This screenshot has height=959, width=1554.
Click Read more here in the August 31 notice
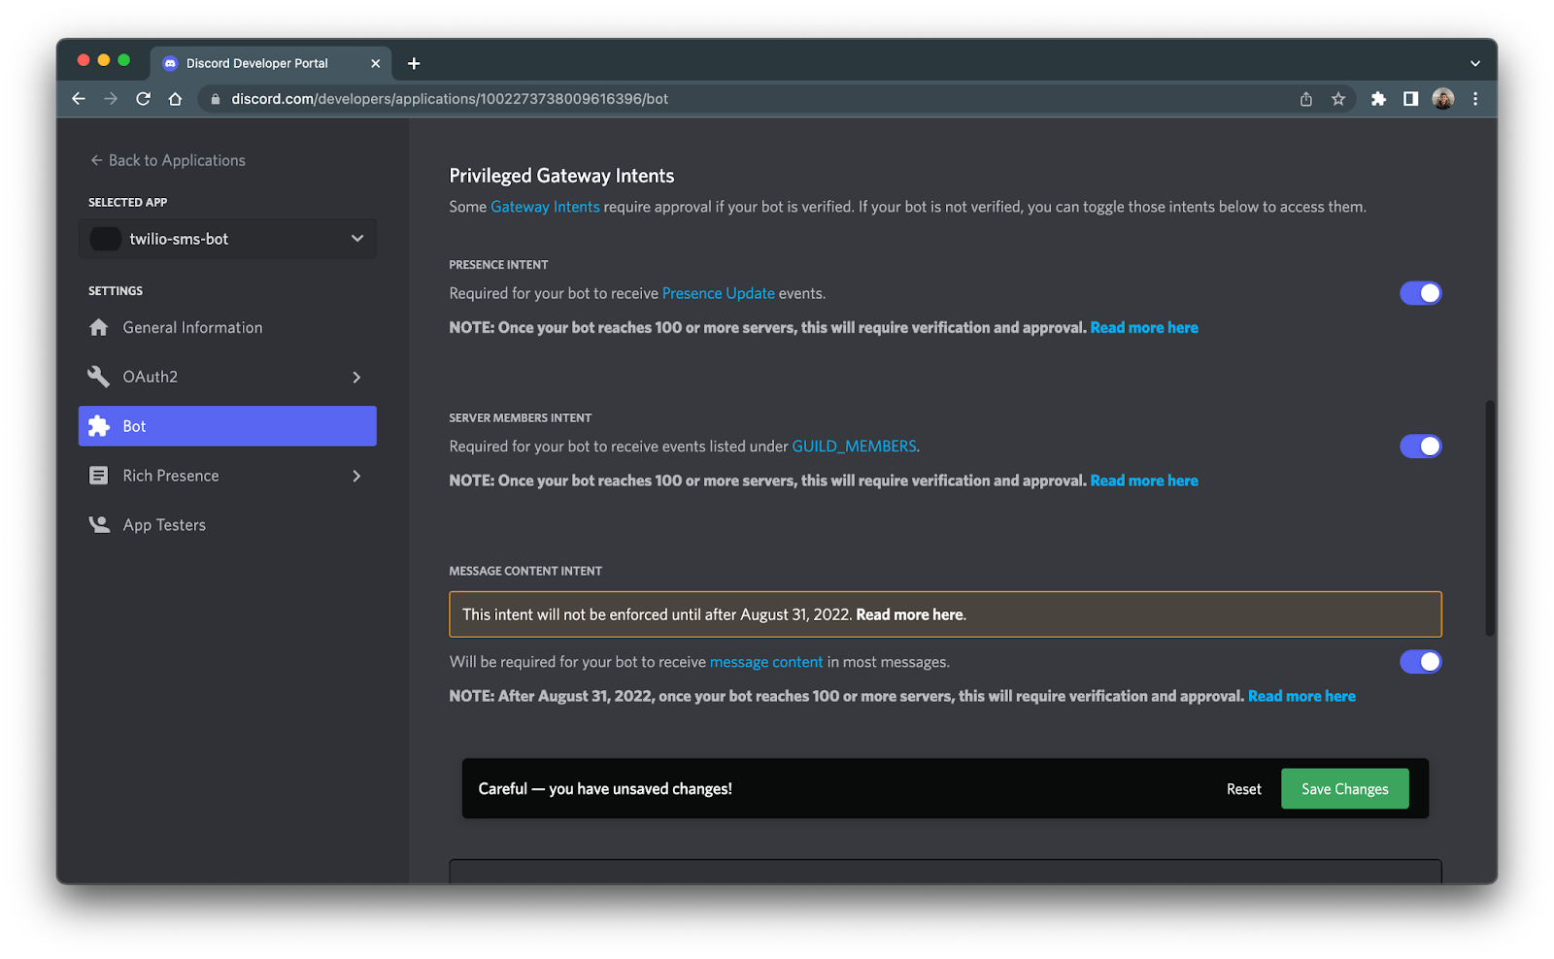[910, 614]
